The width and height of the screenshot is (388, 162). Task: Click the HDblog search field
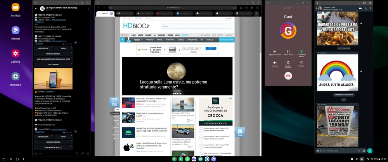(x=196, y=26)
